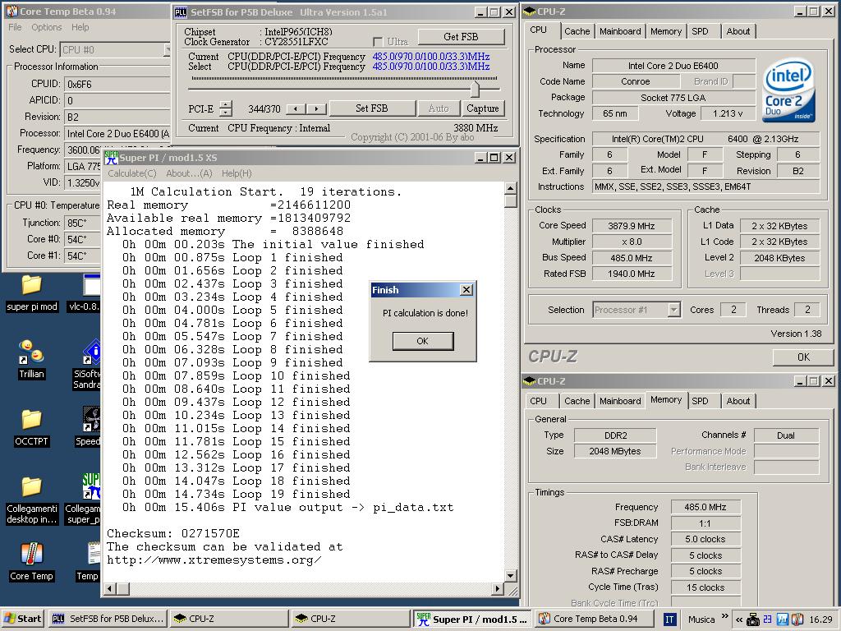This screenshot has width=841, height=631.
Task: Increase the PCI-E stepper value
Action: (227, 104)
